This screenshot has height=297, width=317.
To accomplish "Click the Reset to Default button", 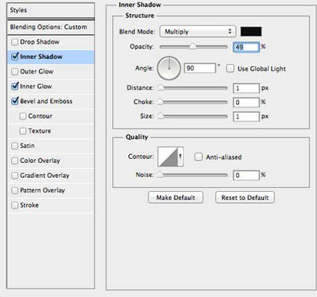I will tap(245, 198).
